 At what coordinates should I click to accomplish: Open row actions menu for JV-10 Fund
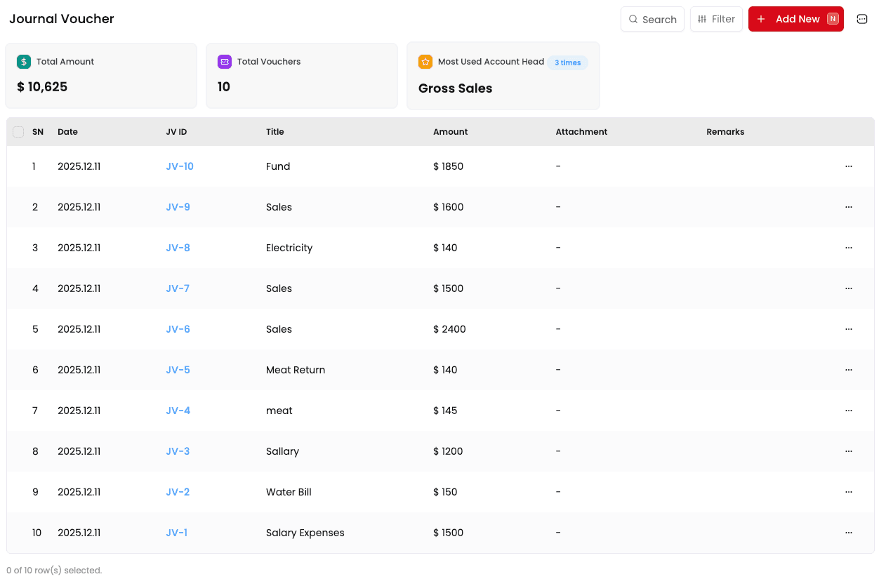pyautogui.click(x=848, y=166)
